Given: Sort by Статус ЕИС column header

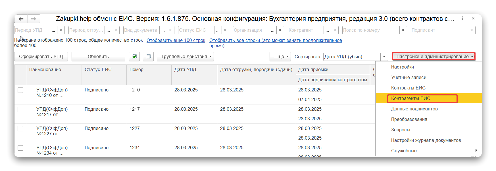Looking at the screenshot, I should [104, 75].
